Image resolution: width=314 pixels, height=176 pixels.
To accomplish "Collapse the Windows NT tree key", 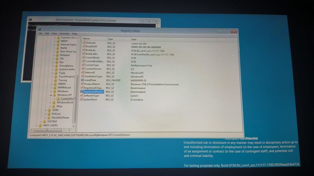I will (x=51, y=95).
